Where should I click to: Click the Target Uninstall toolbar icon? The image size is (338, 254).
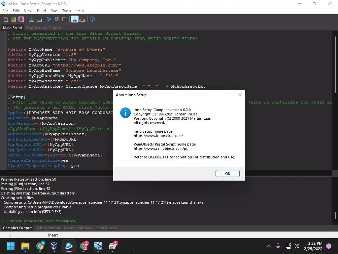click(x=82, y=19)
